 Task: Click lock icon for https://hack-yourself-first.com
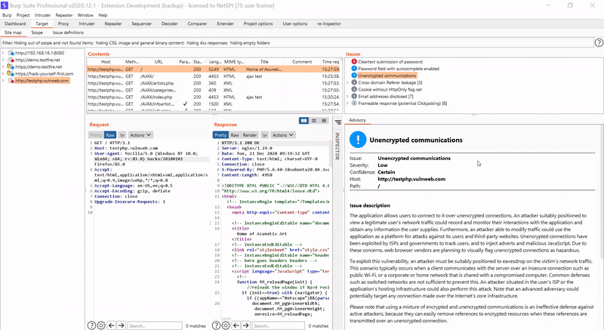pos(11,73)
